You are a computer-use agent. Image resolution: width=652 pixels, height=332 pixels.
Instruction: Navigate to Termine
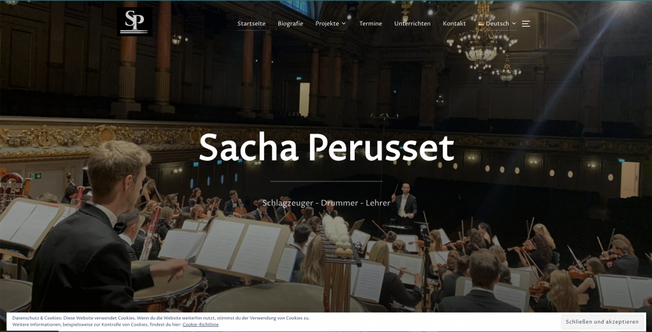(371, 24)
